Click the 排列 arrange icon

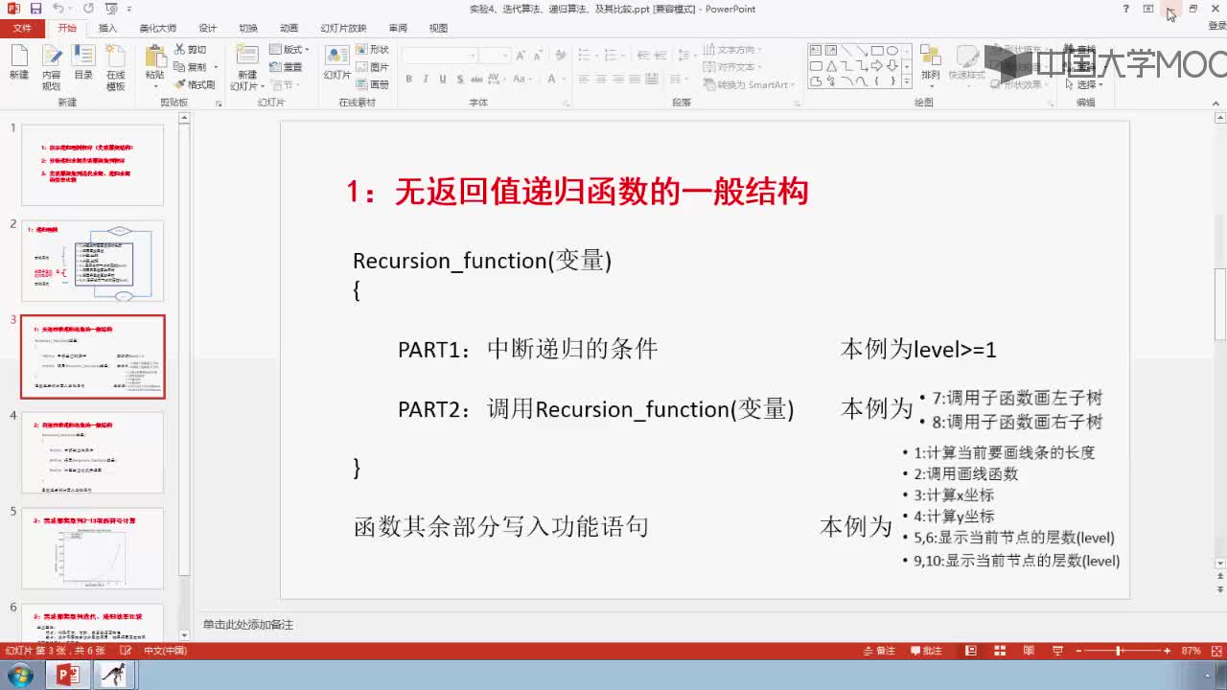pyautogui.click(x=930, y=63)
